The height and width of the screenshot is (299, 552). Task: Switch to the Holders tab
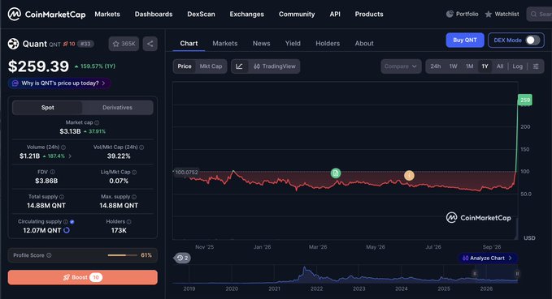[328, 44]
